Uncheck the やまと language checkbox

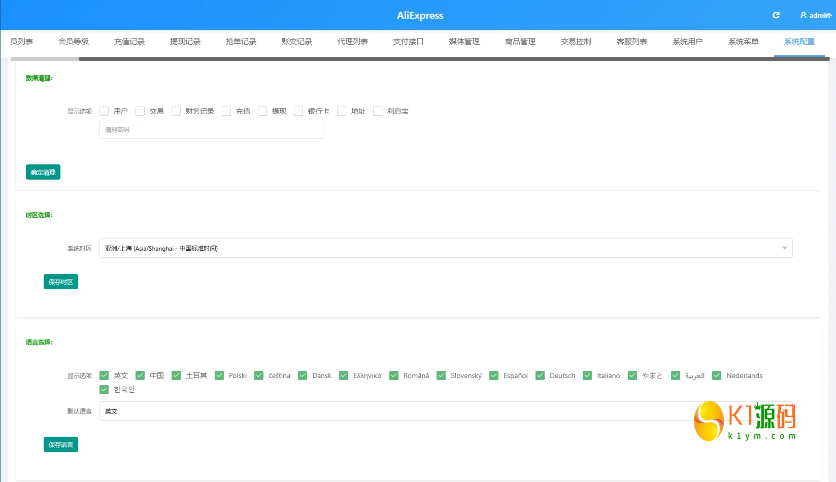pyautogui.click(x=632, y=375)
